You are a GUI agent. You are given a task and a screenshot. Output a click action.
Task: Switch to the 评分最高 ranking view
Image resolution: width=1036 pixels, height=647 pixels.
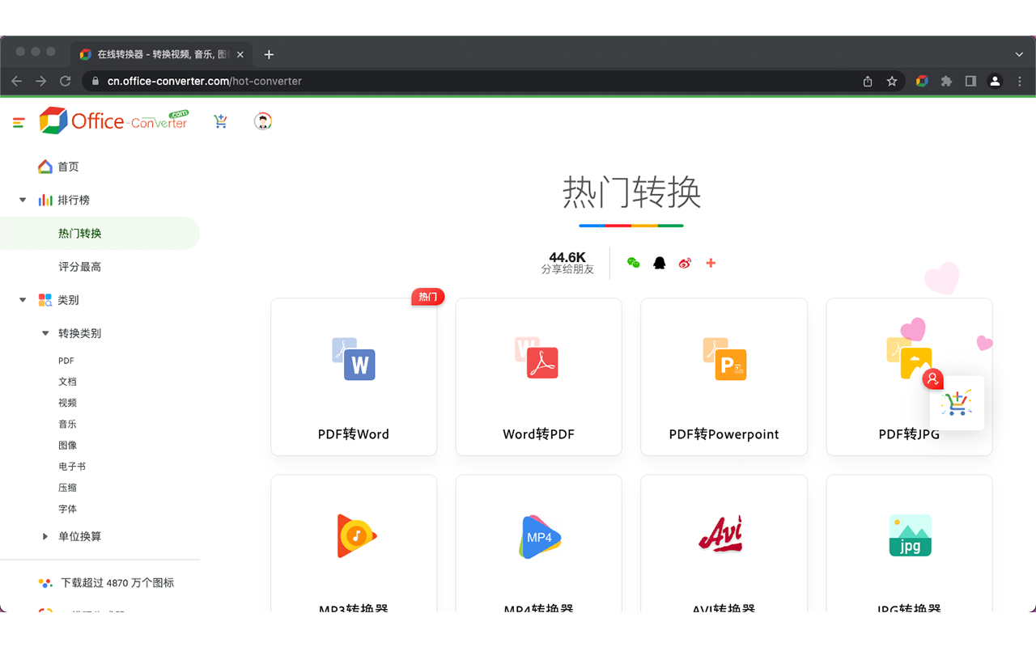[x=79, y=266]
